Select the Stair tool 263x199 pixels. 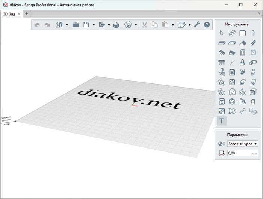tap(222, 52)
